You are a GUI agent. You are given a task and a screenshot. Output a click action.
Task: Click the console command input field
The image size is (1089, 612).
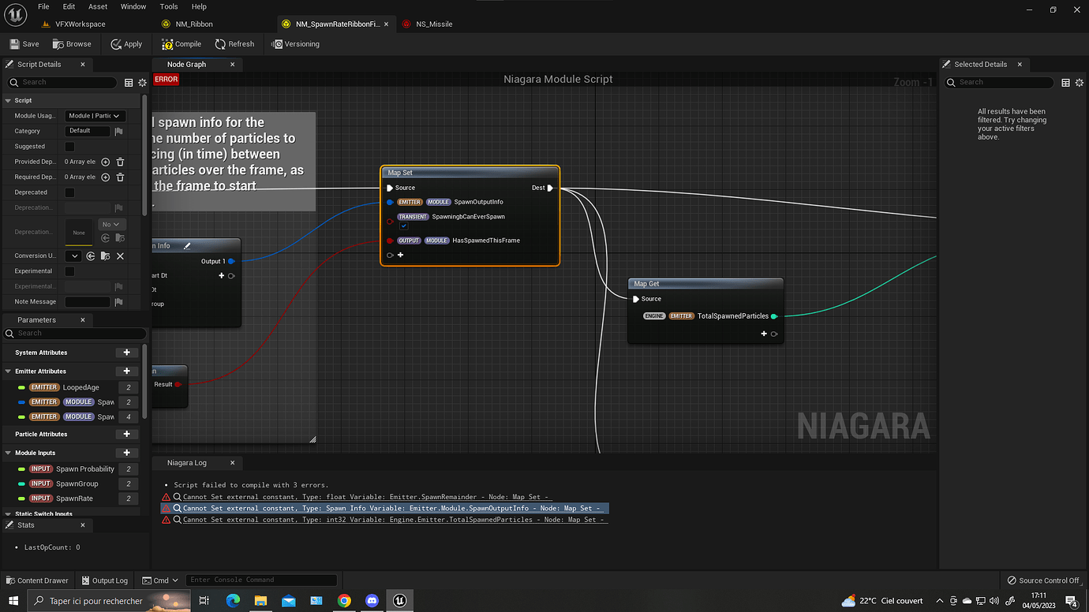(260, 580)
